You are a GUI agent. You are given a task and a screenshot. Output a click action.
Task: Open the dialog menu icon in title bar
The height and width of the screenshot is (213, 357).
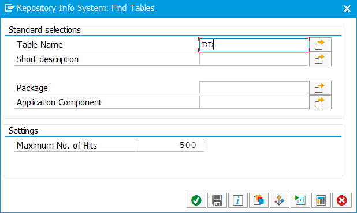point(9,8)
